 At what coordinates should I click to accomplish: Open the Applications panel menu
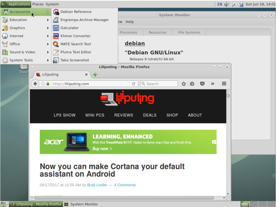click(x=16, y=4)
